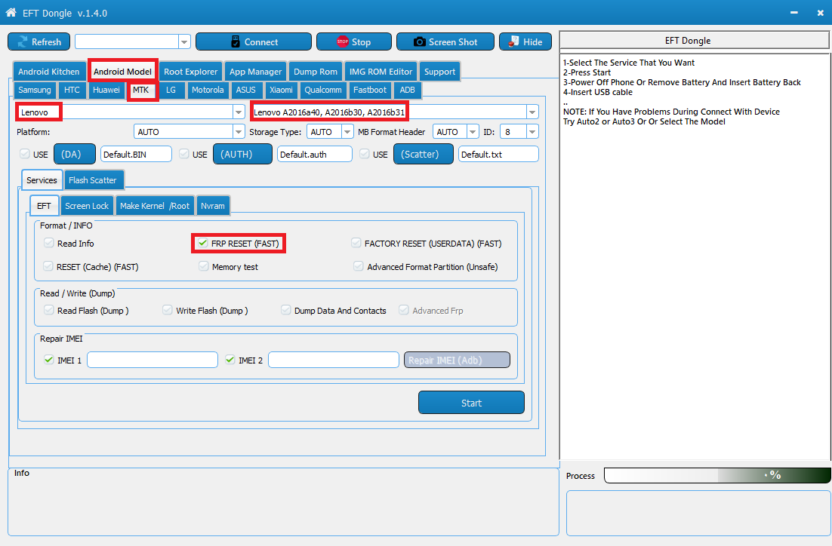Open the MB Format Header dropdown
This screenshot has height=546, width=832.
tap(472, 132)
